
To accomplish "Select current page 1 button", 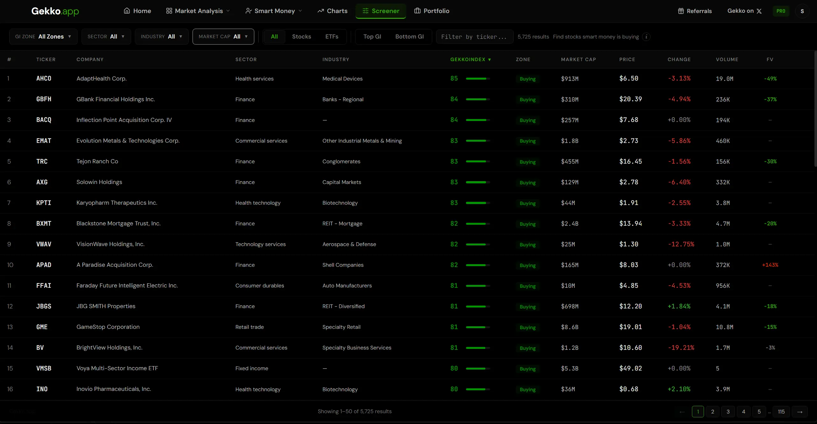I will point(698,412).
